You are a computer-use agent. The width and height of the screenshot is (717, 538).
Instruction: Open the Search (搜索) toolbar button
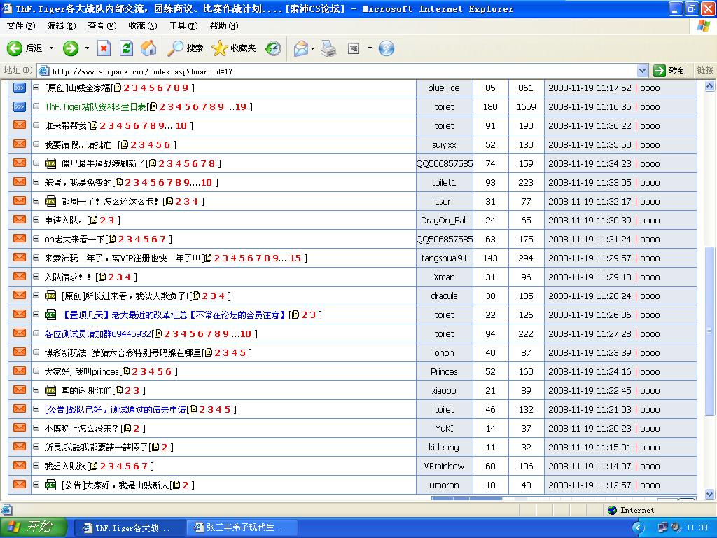186,48
